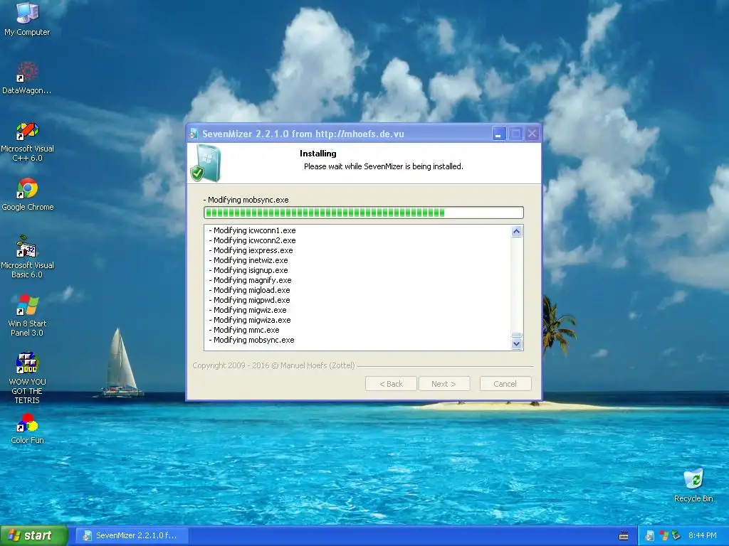The width and height of the screenshot is (729, 546).
Task: Select the last 'Modifying mobsync.exe' list line
Action: click(x=252, y=341)
